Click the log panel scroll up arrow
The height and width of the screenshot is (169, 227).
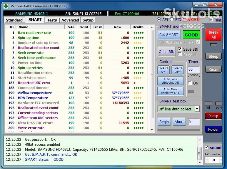(200, 139)
